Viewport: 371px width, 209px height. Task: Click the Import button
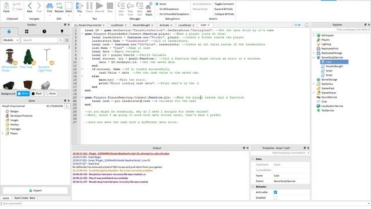[35, 190]
